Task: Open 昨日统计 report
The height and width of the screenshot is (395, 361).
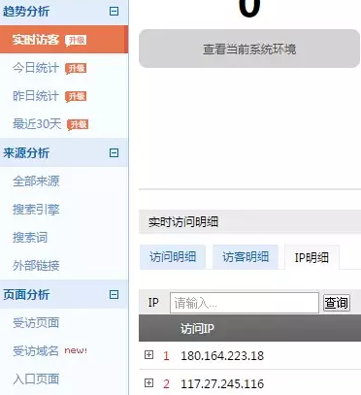Action: click(x=36, y=96)
